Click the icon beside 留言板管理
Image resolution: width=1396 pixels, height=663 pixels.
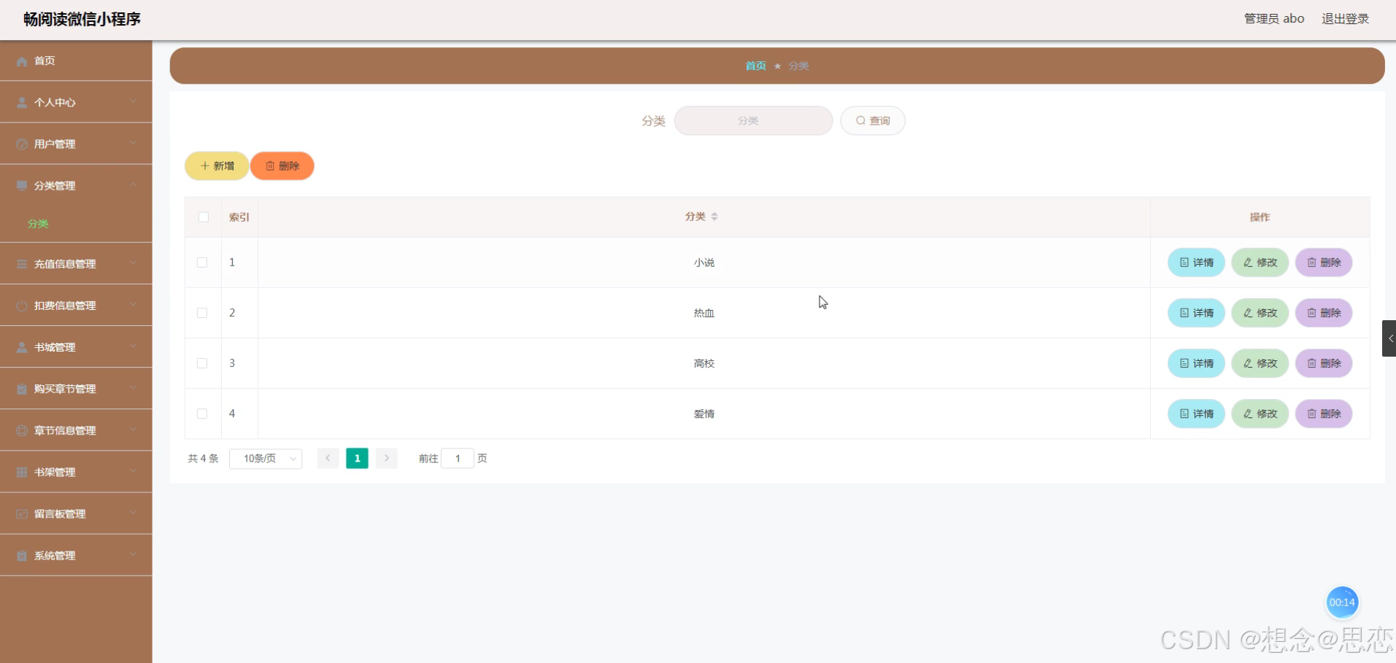pyautogui.click(x=22, y=513)
